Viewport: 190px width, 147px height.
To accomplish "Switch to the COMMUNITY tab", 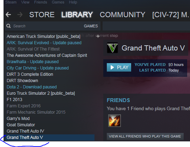I will point(122,15).
